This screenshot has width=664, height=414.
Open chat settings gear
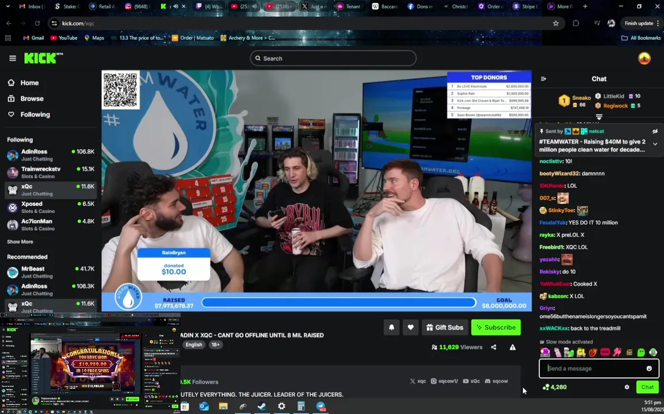coord(627,387)
